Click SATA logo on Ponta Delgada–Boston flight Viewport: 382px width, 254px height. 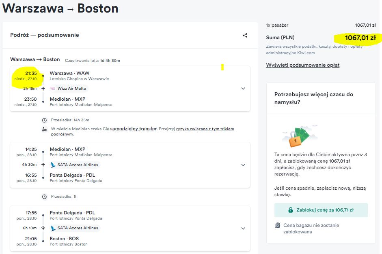53,228
